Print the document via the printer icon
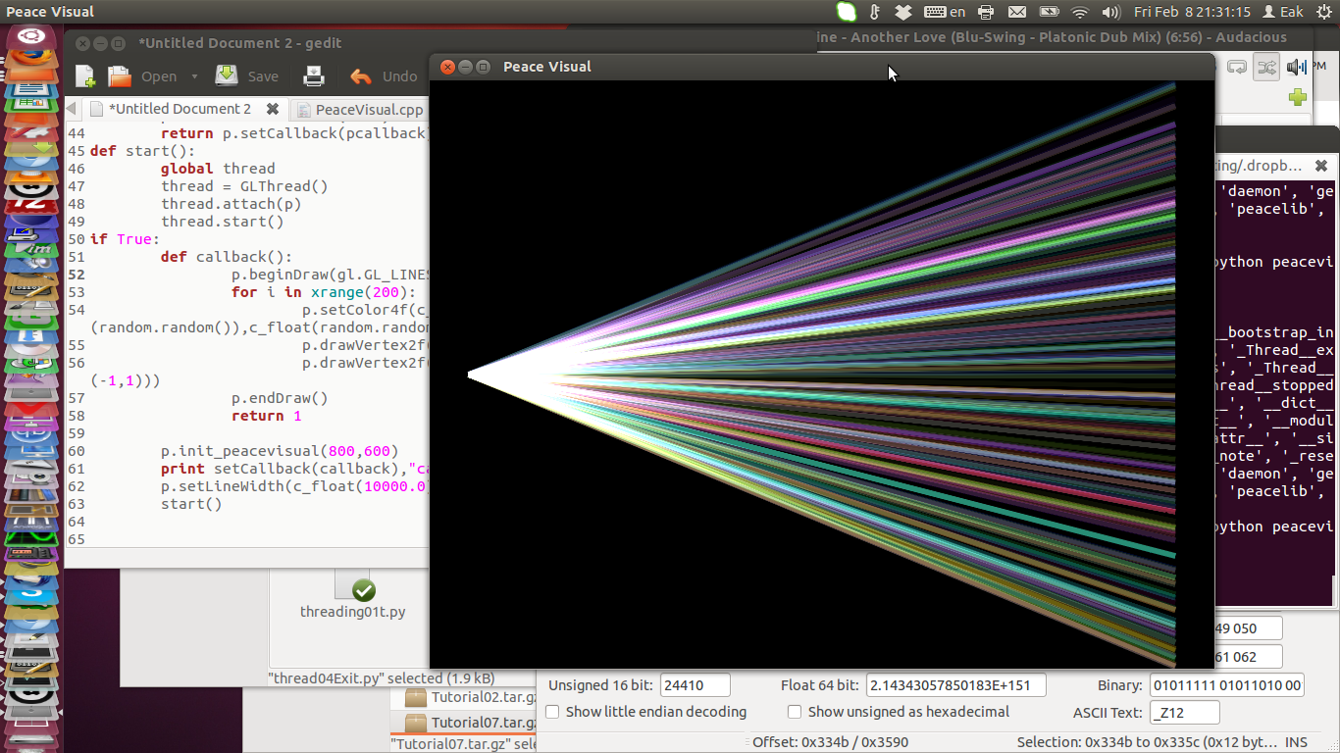Image resolution: width=1340 pixels, height=753 pixels. (x=313, y=76)
